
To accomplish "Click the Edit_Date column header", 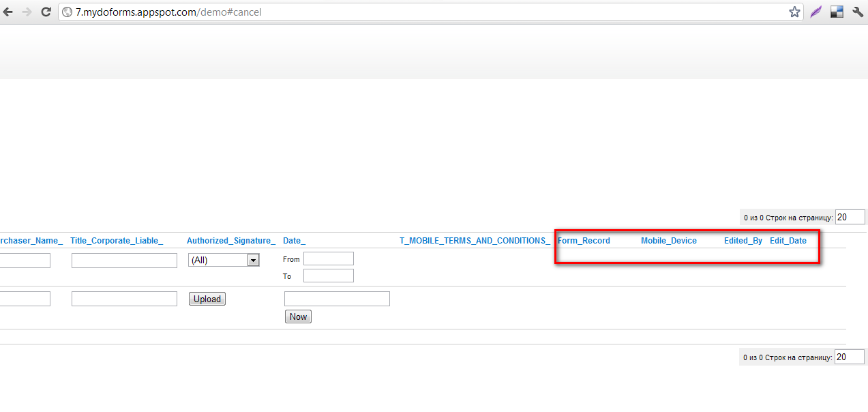I will 788,241.
